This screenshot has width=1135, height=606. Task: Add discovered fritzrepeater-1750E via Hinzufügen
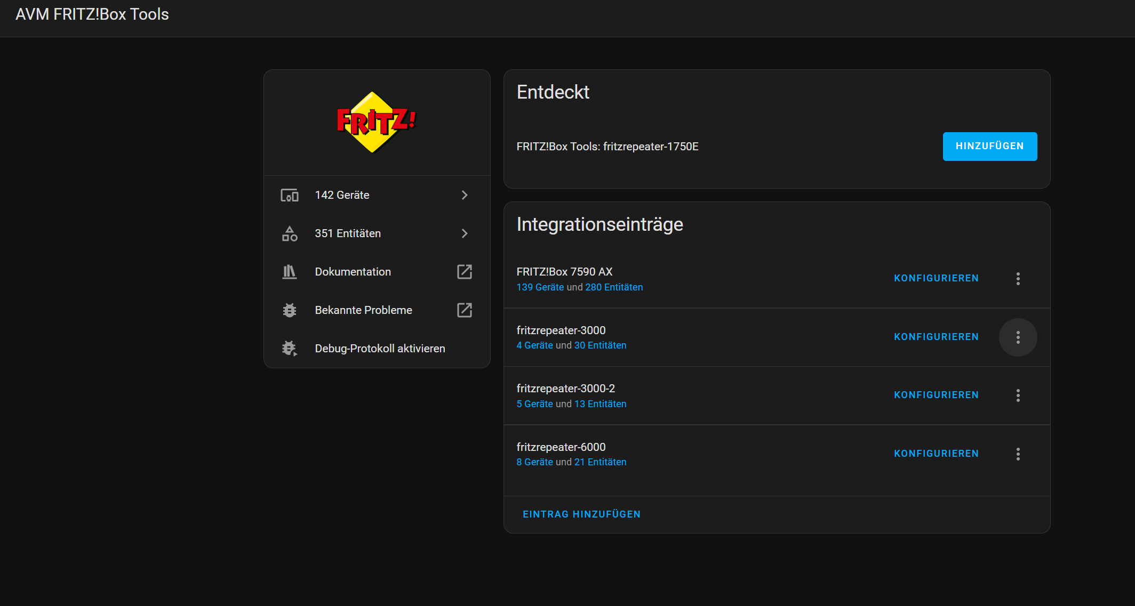990,147
